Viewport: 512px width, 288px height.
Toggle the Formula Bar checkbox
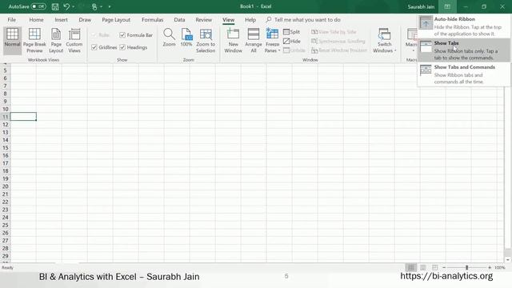pos(122,35)
